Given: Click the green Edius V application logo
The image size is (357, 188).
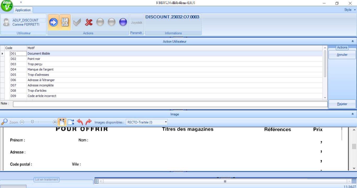Looking at the screenshot, I should pyautogui.click(x=7, y=6).
